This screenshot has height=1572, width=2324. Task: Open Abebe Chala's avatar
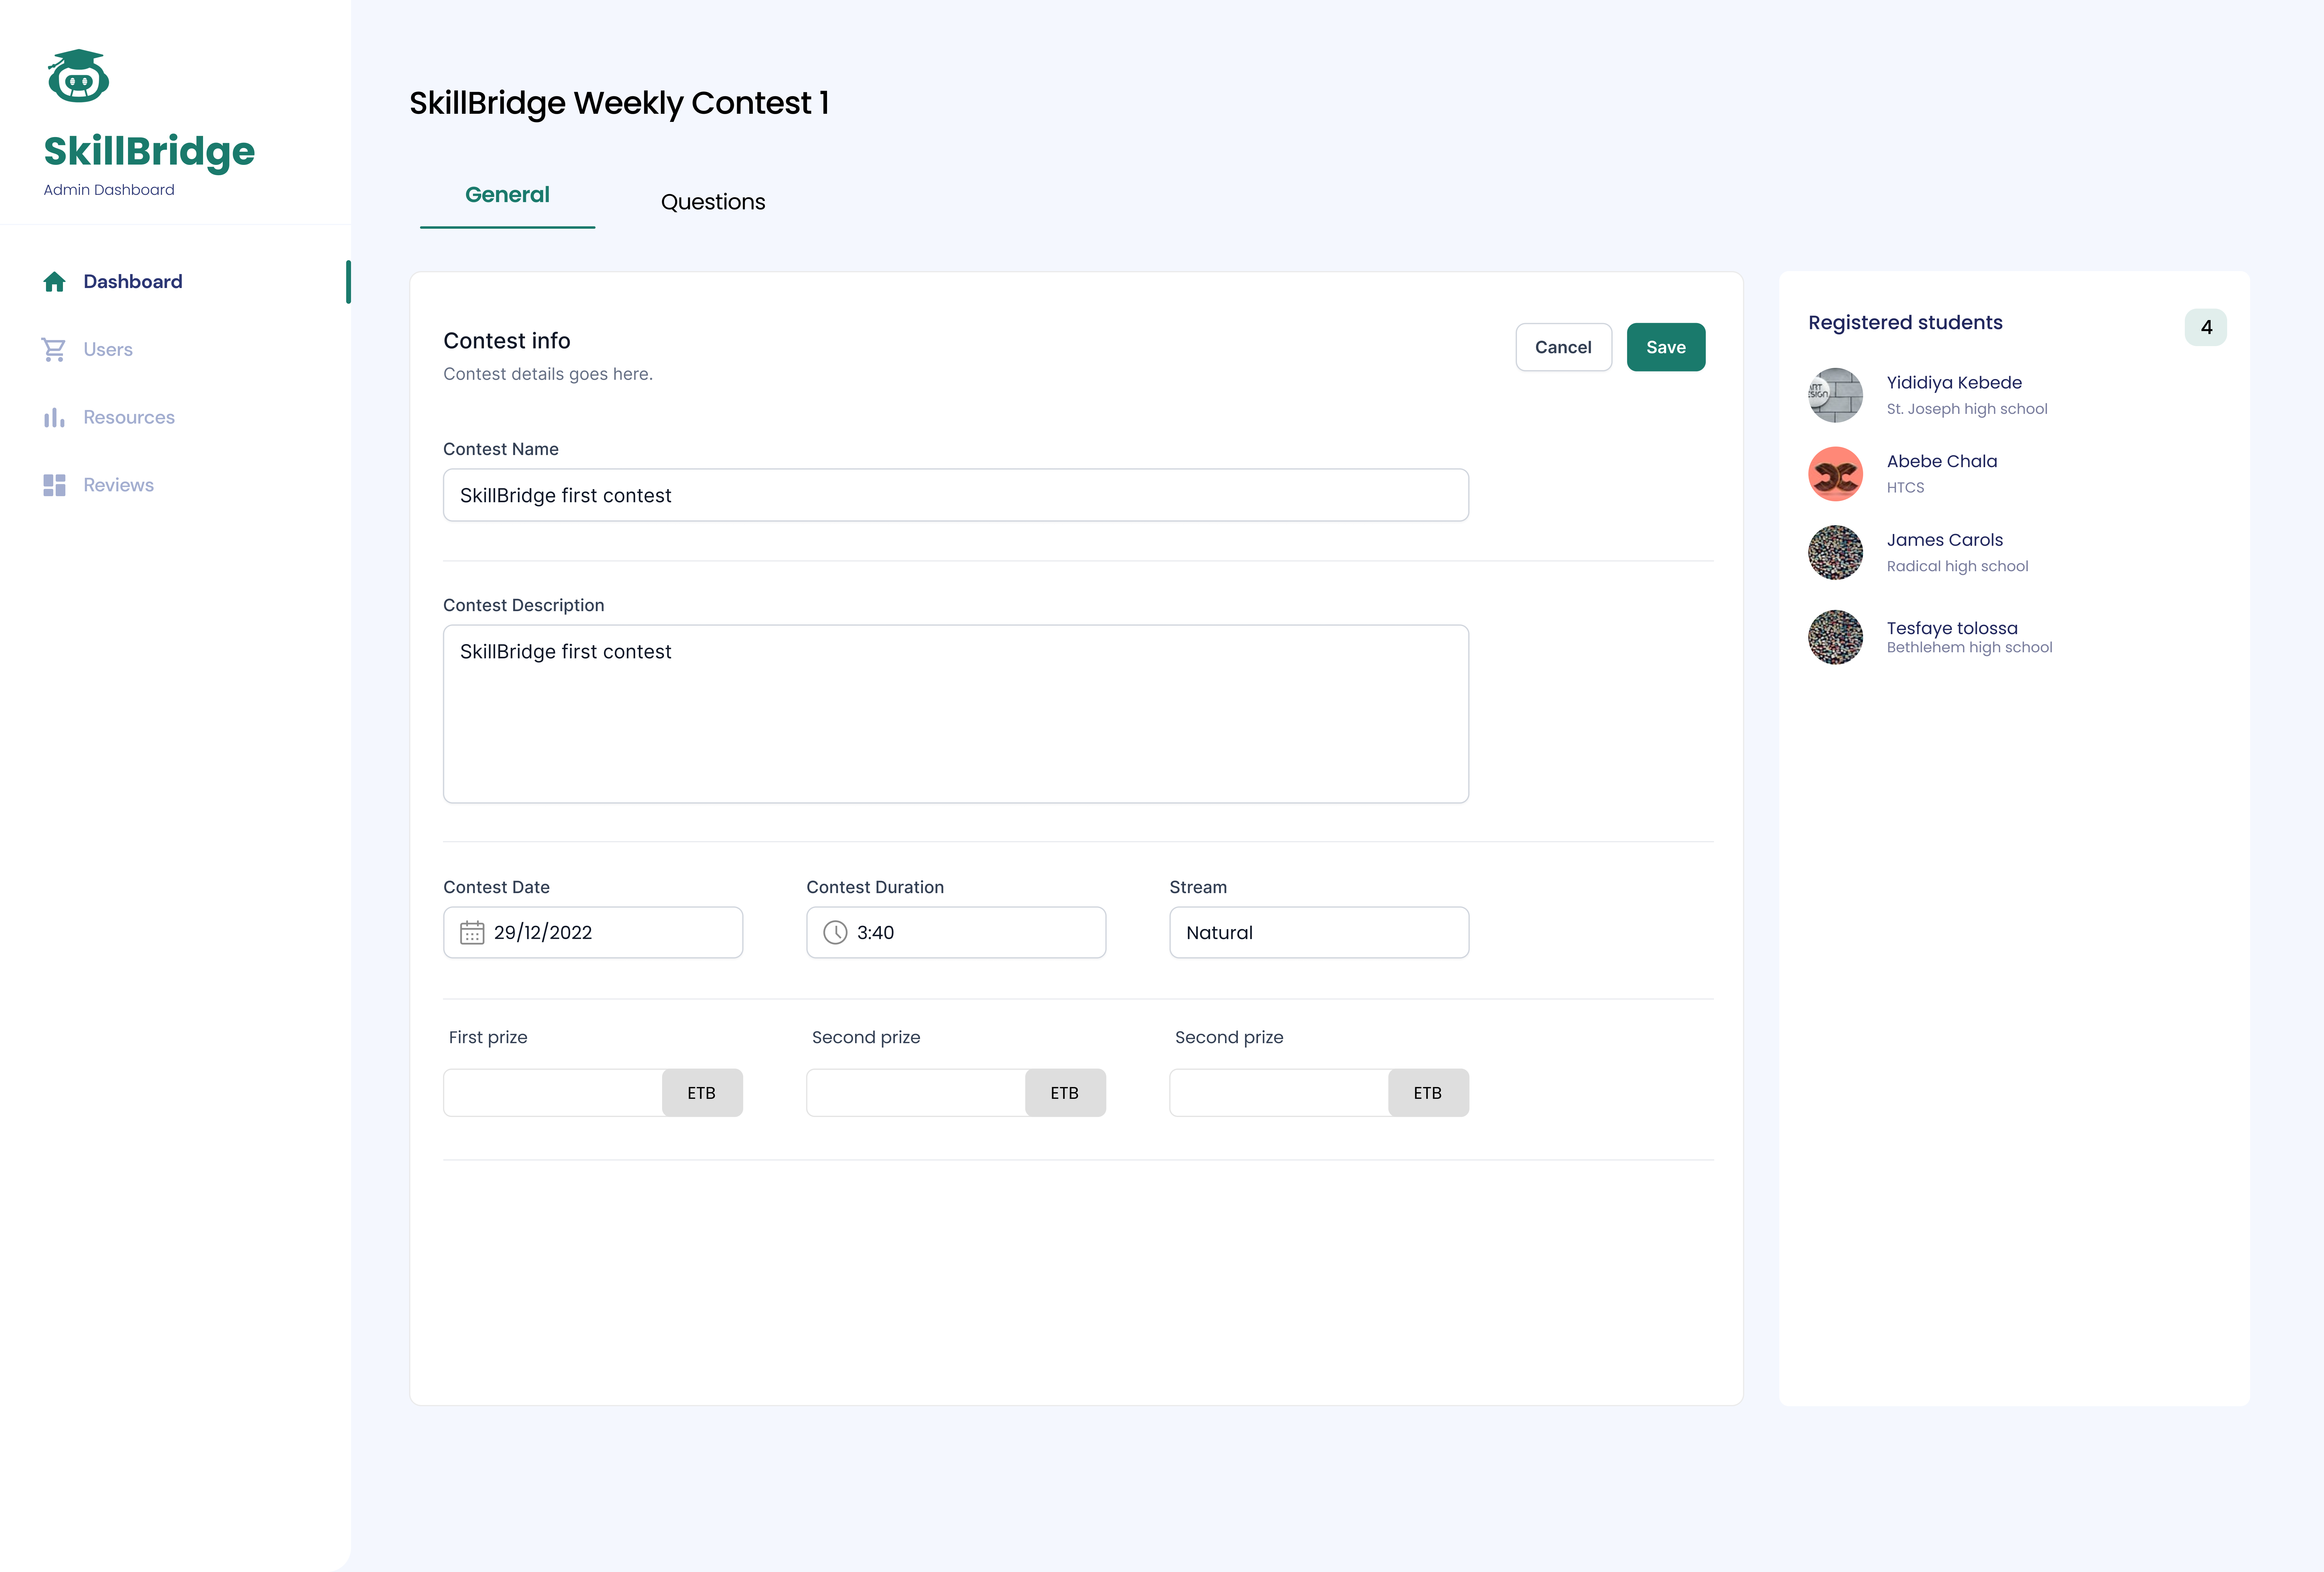tap(1835, 474)
